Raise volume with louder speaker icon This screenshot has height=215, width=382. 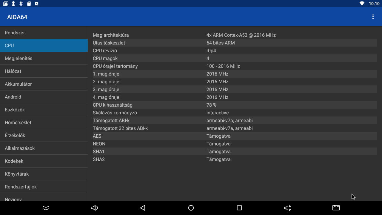[x=288, y=208]
